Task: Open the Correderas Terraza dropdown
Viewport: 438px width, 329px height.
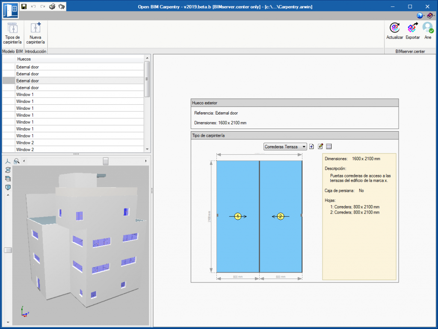Action: [x=285, y=147]
